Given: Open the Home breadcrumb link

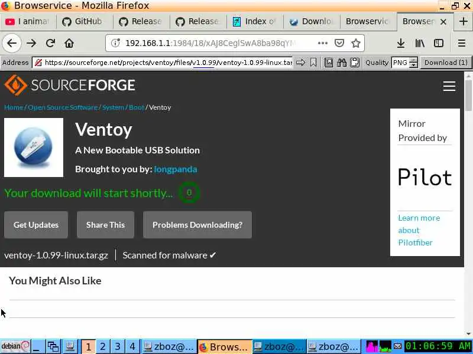Looking at the screenshot, I should [x=14, y=107].
